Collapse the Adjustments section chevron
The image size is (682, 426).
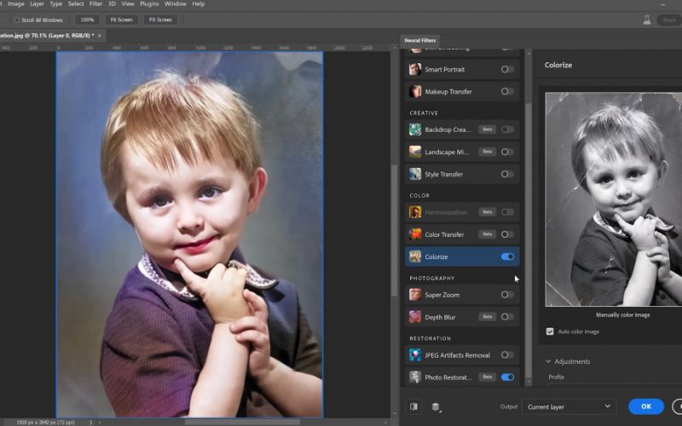pyautogui.click(x=548, y=361)
